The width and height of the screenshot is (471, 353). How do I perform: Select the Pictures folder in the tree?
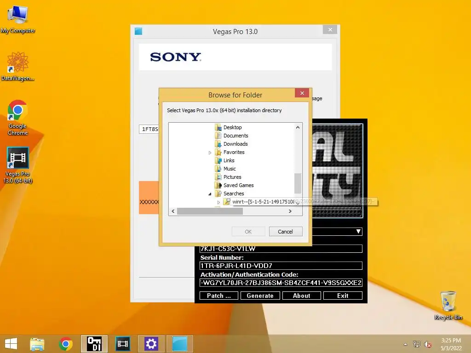point(232,177)
